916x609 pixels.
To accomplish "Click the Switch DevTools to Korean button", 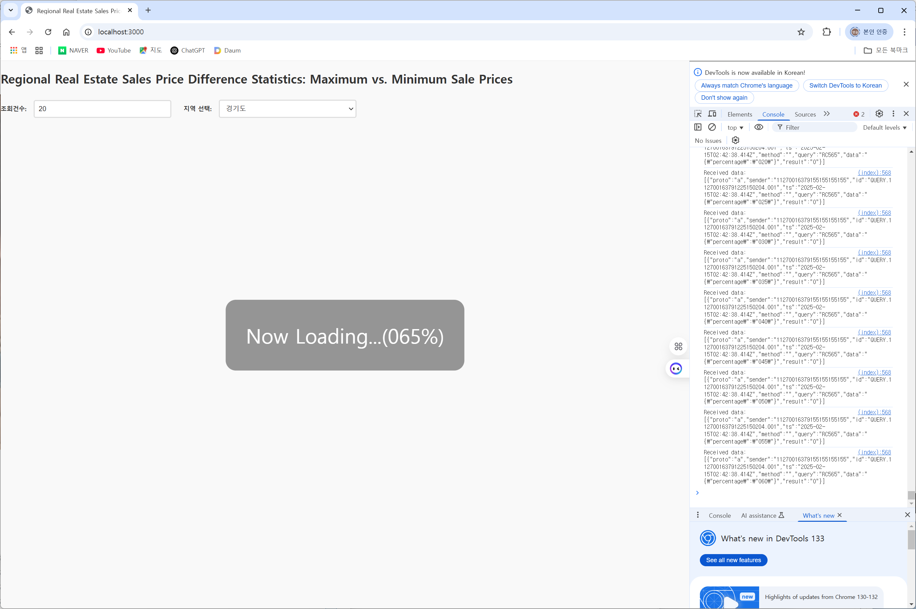I will 845,86.
